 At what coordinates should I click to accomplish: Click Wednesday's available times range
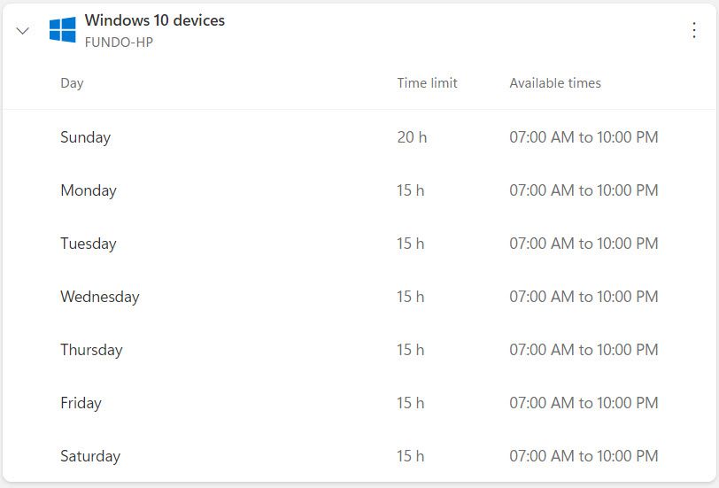[x=584, y=297]
